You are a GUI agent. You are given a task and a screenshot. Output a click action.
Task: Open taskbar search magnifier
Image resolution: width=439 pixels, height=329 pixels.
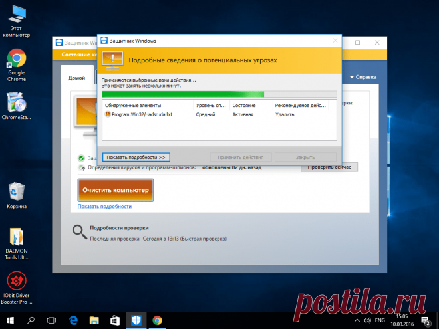point(31,320)
